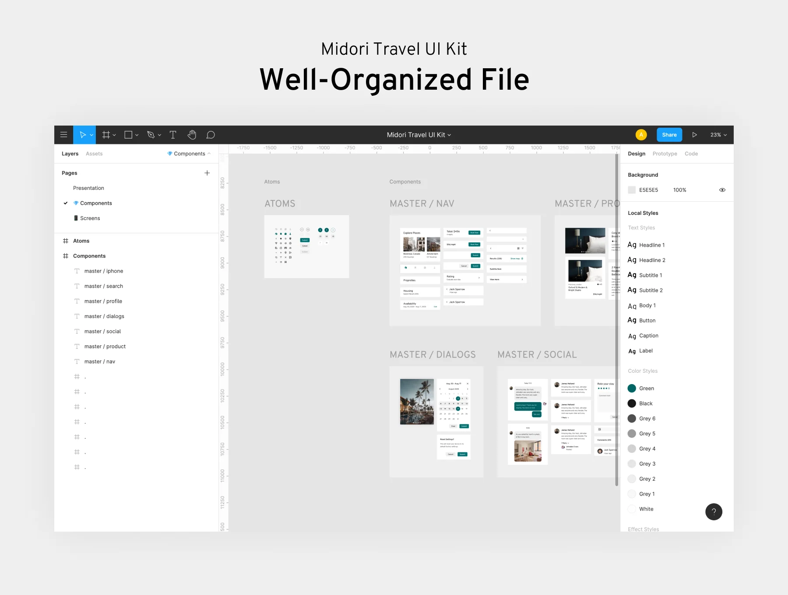
Task: Select the Caption text style
Action: point(643,336)
